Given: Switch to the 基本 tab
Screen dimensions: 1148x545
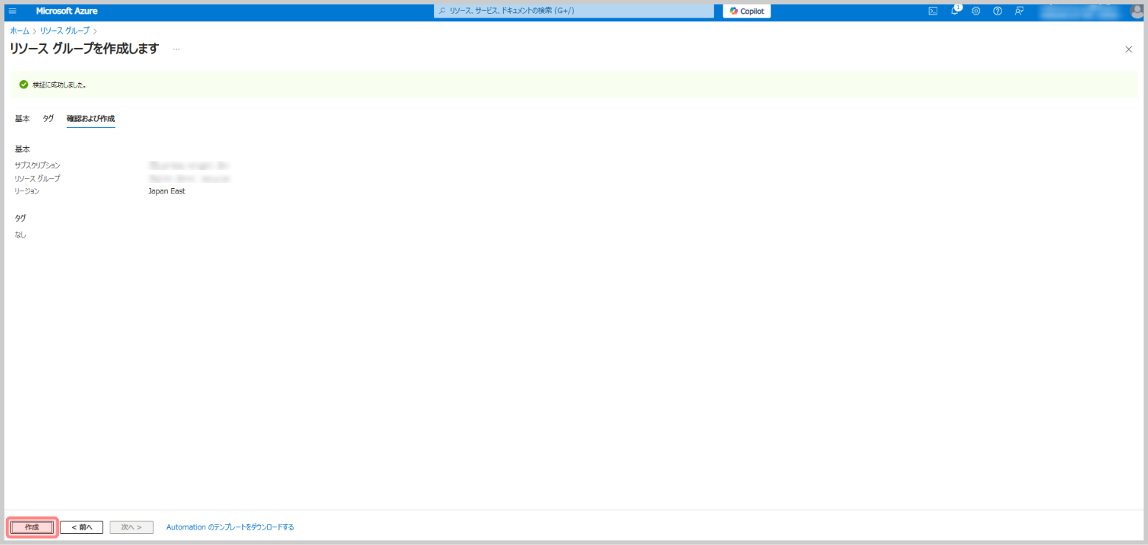Looking at the screenshot, I should tap(22, 118).
